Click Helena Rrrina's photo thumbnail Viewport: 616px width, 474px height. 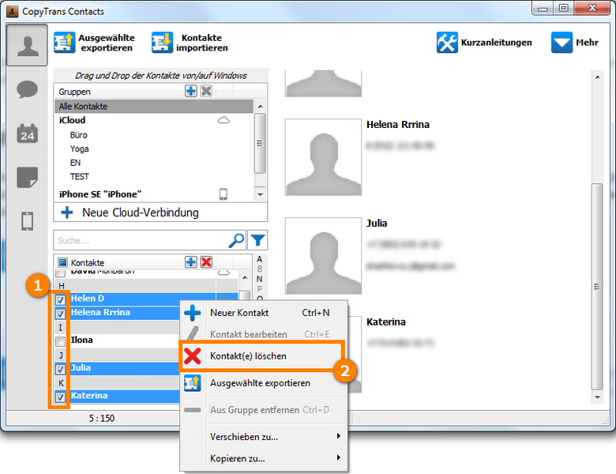[x=323, y=157]
